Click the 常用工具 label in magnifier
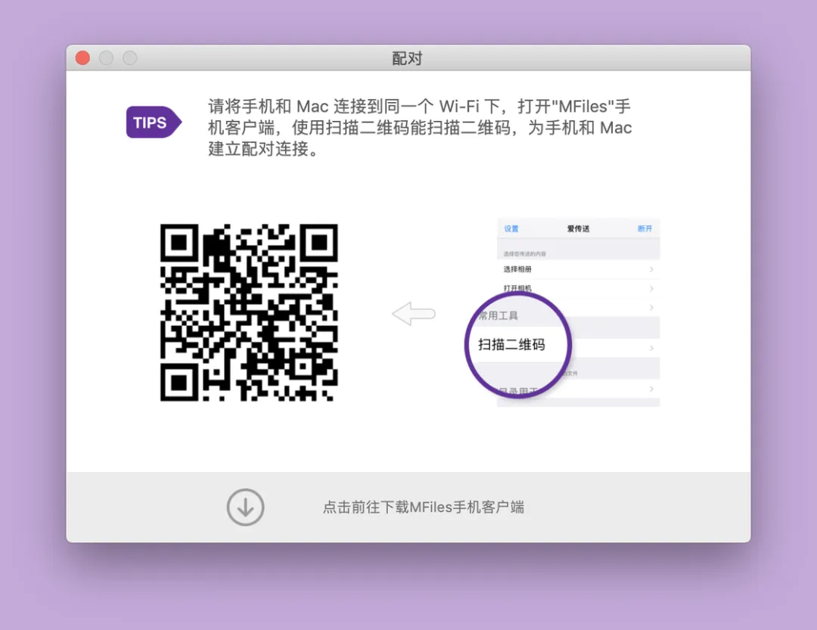Viewport: 817px width, 630px height. pyautogui.click(x=499, y=316)
